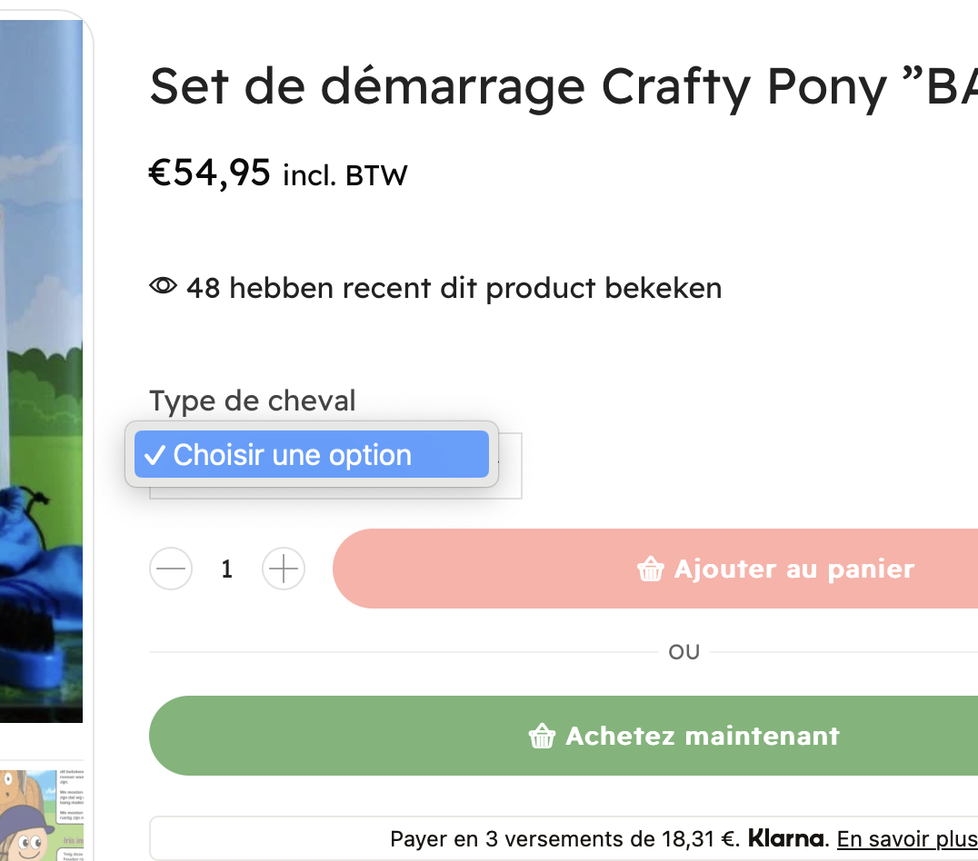Click basket icon in Achetez maintenant
The width and height of the screenshot is (978, 861).
[x=542, y=736]
